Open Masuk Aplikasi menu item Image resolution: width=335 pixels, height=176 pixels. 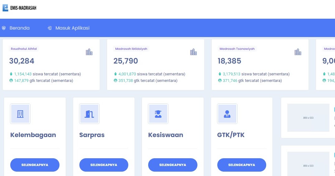pos(73,28)
